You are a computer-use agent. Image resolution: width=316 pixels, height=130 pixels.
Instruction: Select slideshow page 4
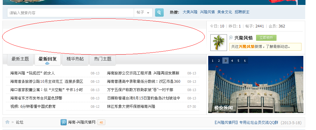tap(232, 61)
